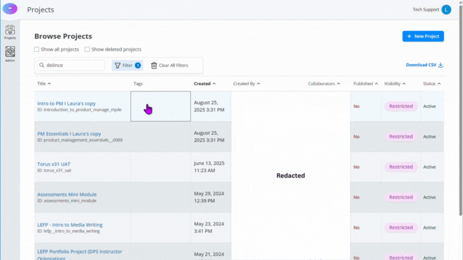Click the trash icon in Clear All Filters

pos(154,65)
